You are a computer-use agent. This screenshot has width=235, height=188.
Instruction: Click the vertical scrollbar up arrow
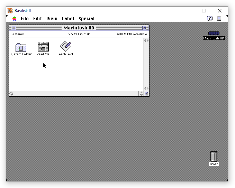(146, 40)
